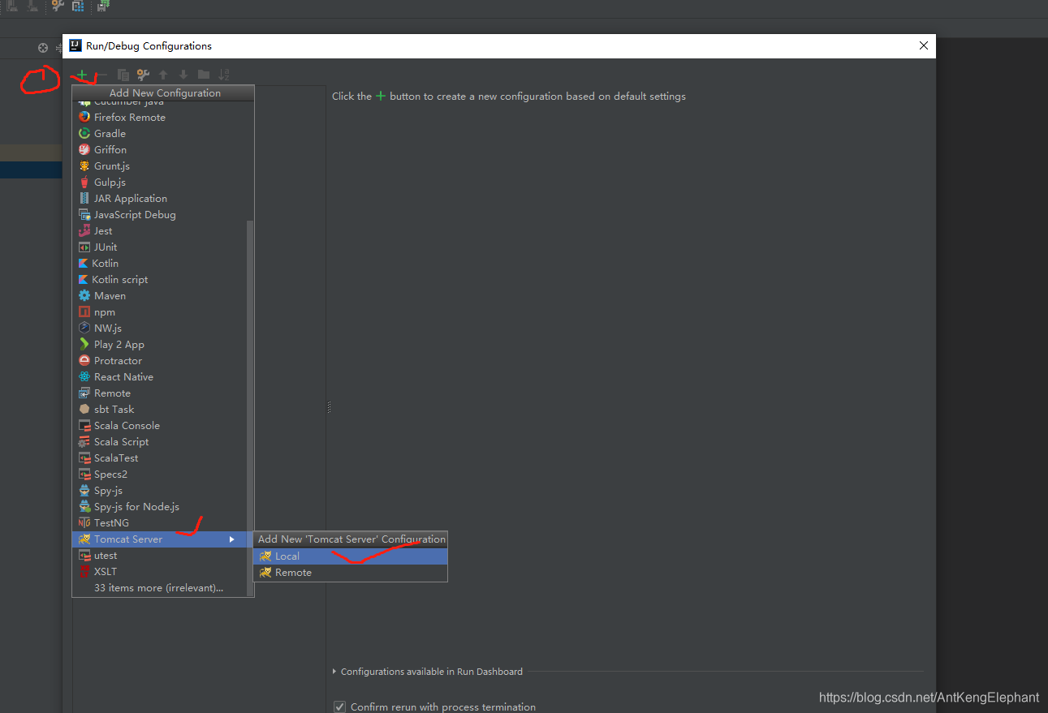The height and width of the screenshot is (713, 1048).
Task: Click the scroll-from-source crosshair icon in project panel
Action: click(x=43, y=48)
